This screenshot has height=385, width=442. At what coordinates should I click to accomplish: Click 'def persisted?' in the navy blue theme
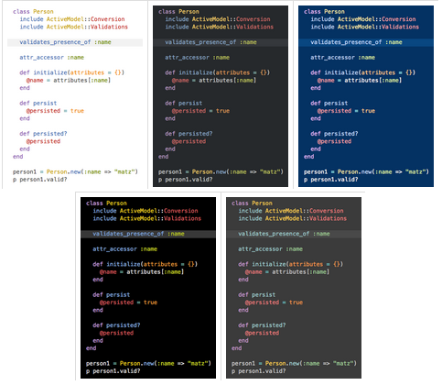[x=334, y=134]
